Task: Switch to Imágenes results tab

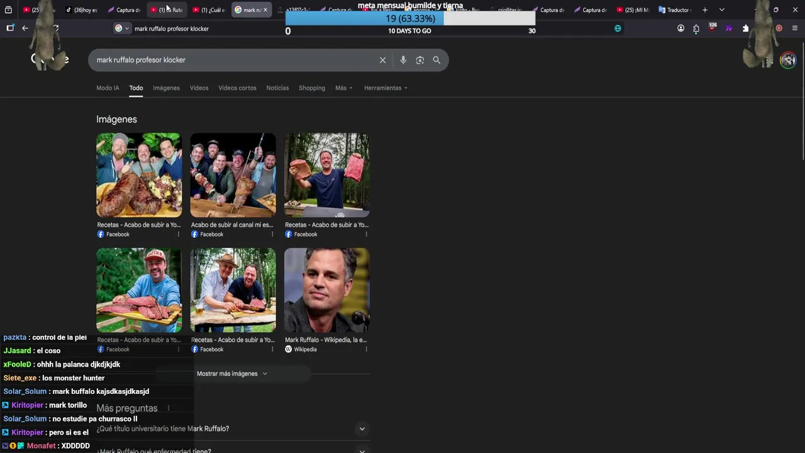Action: click(x=166, y=88)
